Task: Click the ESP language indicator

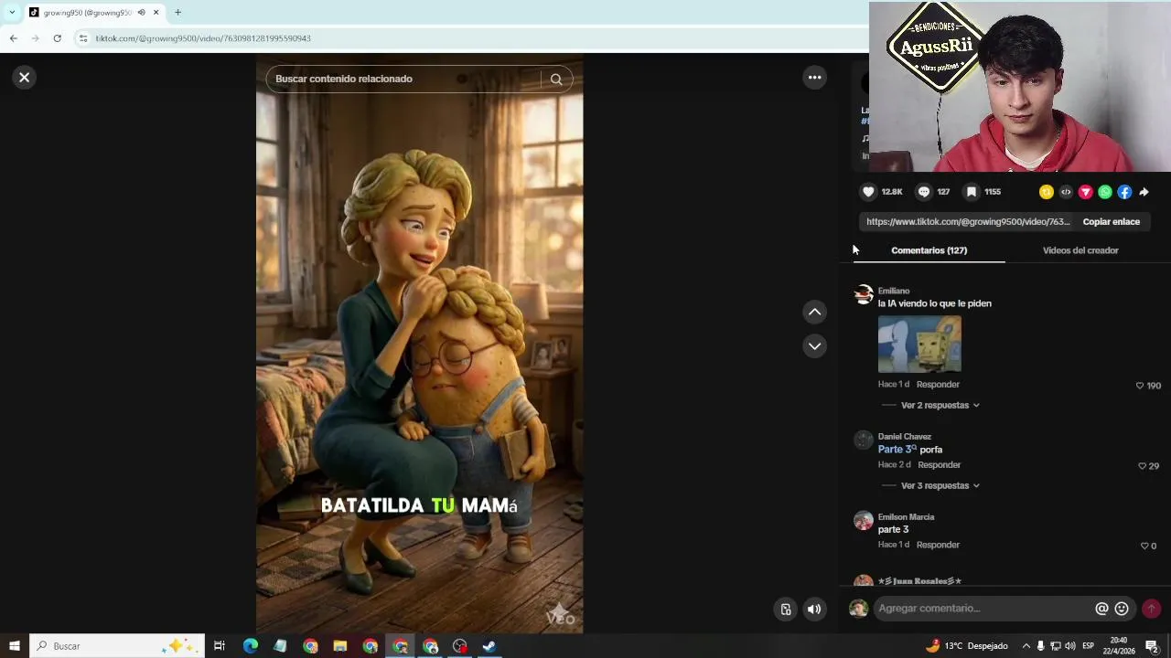Action: (1089, 646)
